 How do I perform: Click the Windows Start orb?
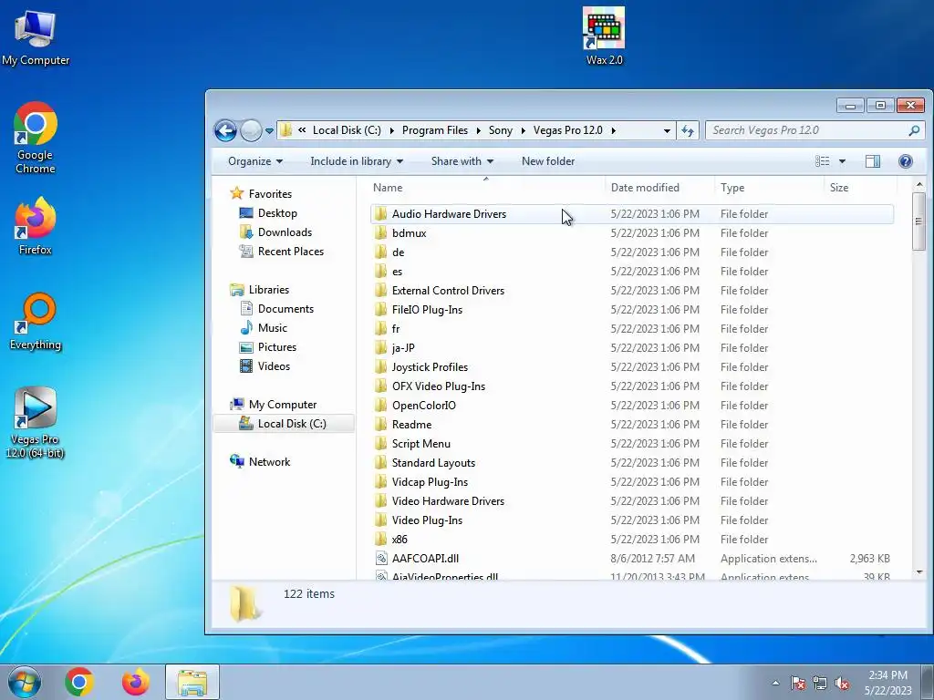(25, 682)
